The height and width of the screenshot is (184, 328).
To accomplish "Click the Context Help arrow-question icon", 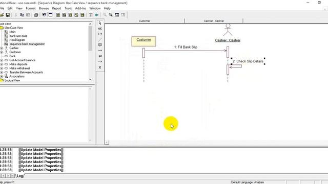I will click(44, 15).
